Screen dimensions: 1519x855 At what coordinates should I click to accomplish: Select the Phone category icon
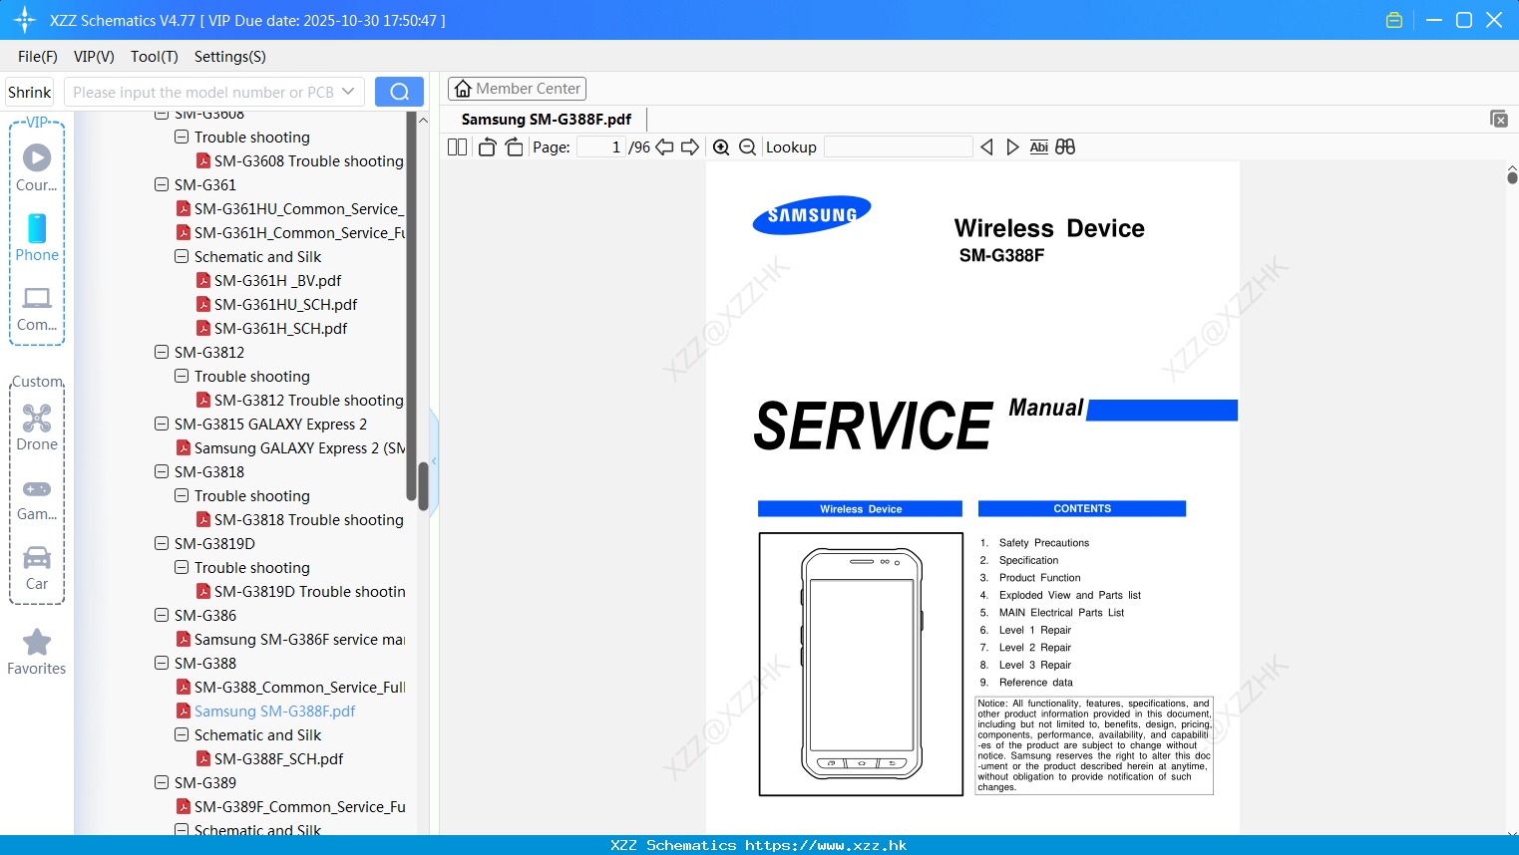[37, 237]
